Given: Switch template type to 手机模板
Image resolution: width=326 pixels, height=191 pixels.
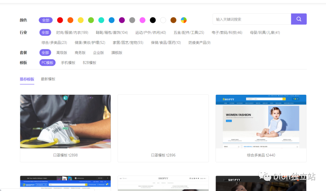Looking at the screenshot, I should pos(68,63).
